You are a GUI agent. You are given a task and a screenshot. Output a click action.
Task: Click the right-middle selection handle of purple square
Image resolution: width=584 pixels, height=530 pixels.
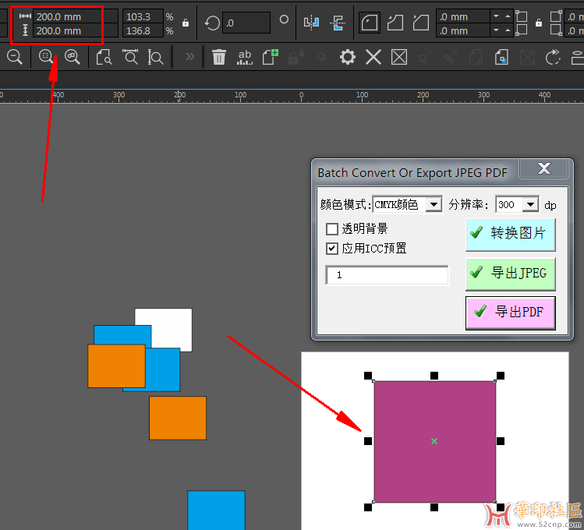(x=501, y=441)
